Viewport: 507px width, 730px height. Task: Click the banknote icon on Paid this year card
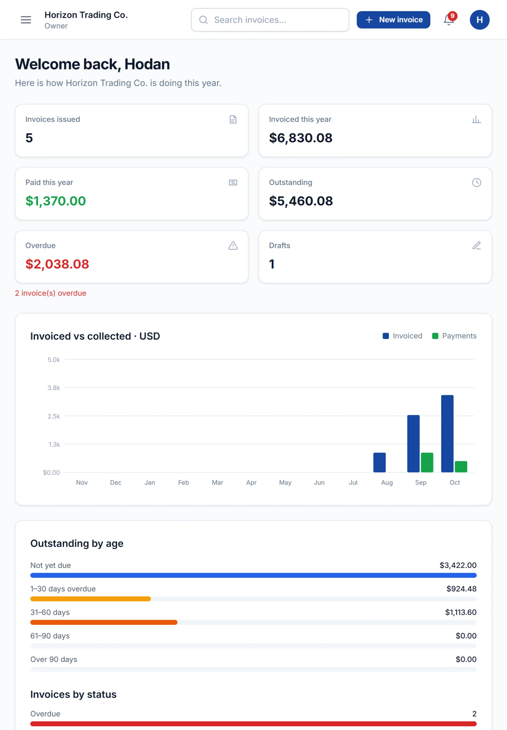[233, 183]
